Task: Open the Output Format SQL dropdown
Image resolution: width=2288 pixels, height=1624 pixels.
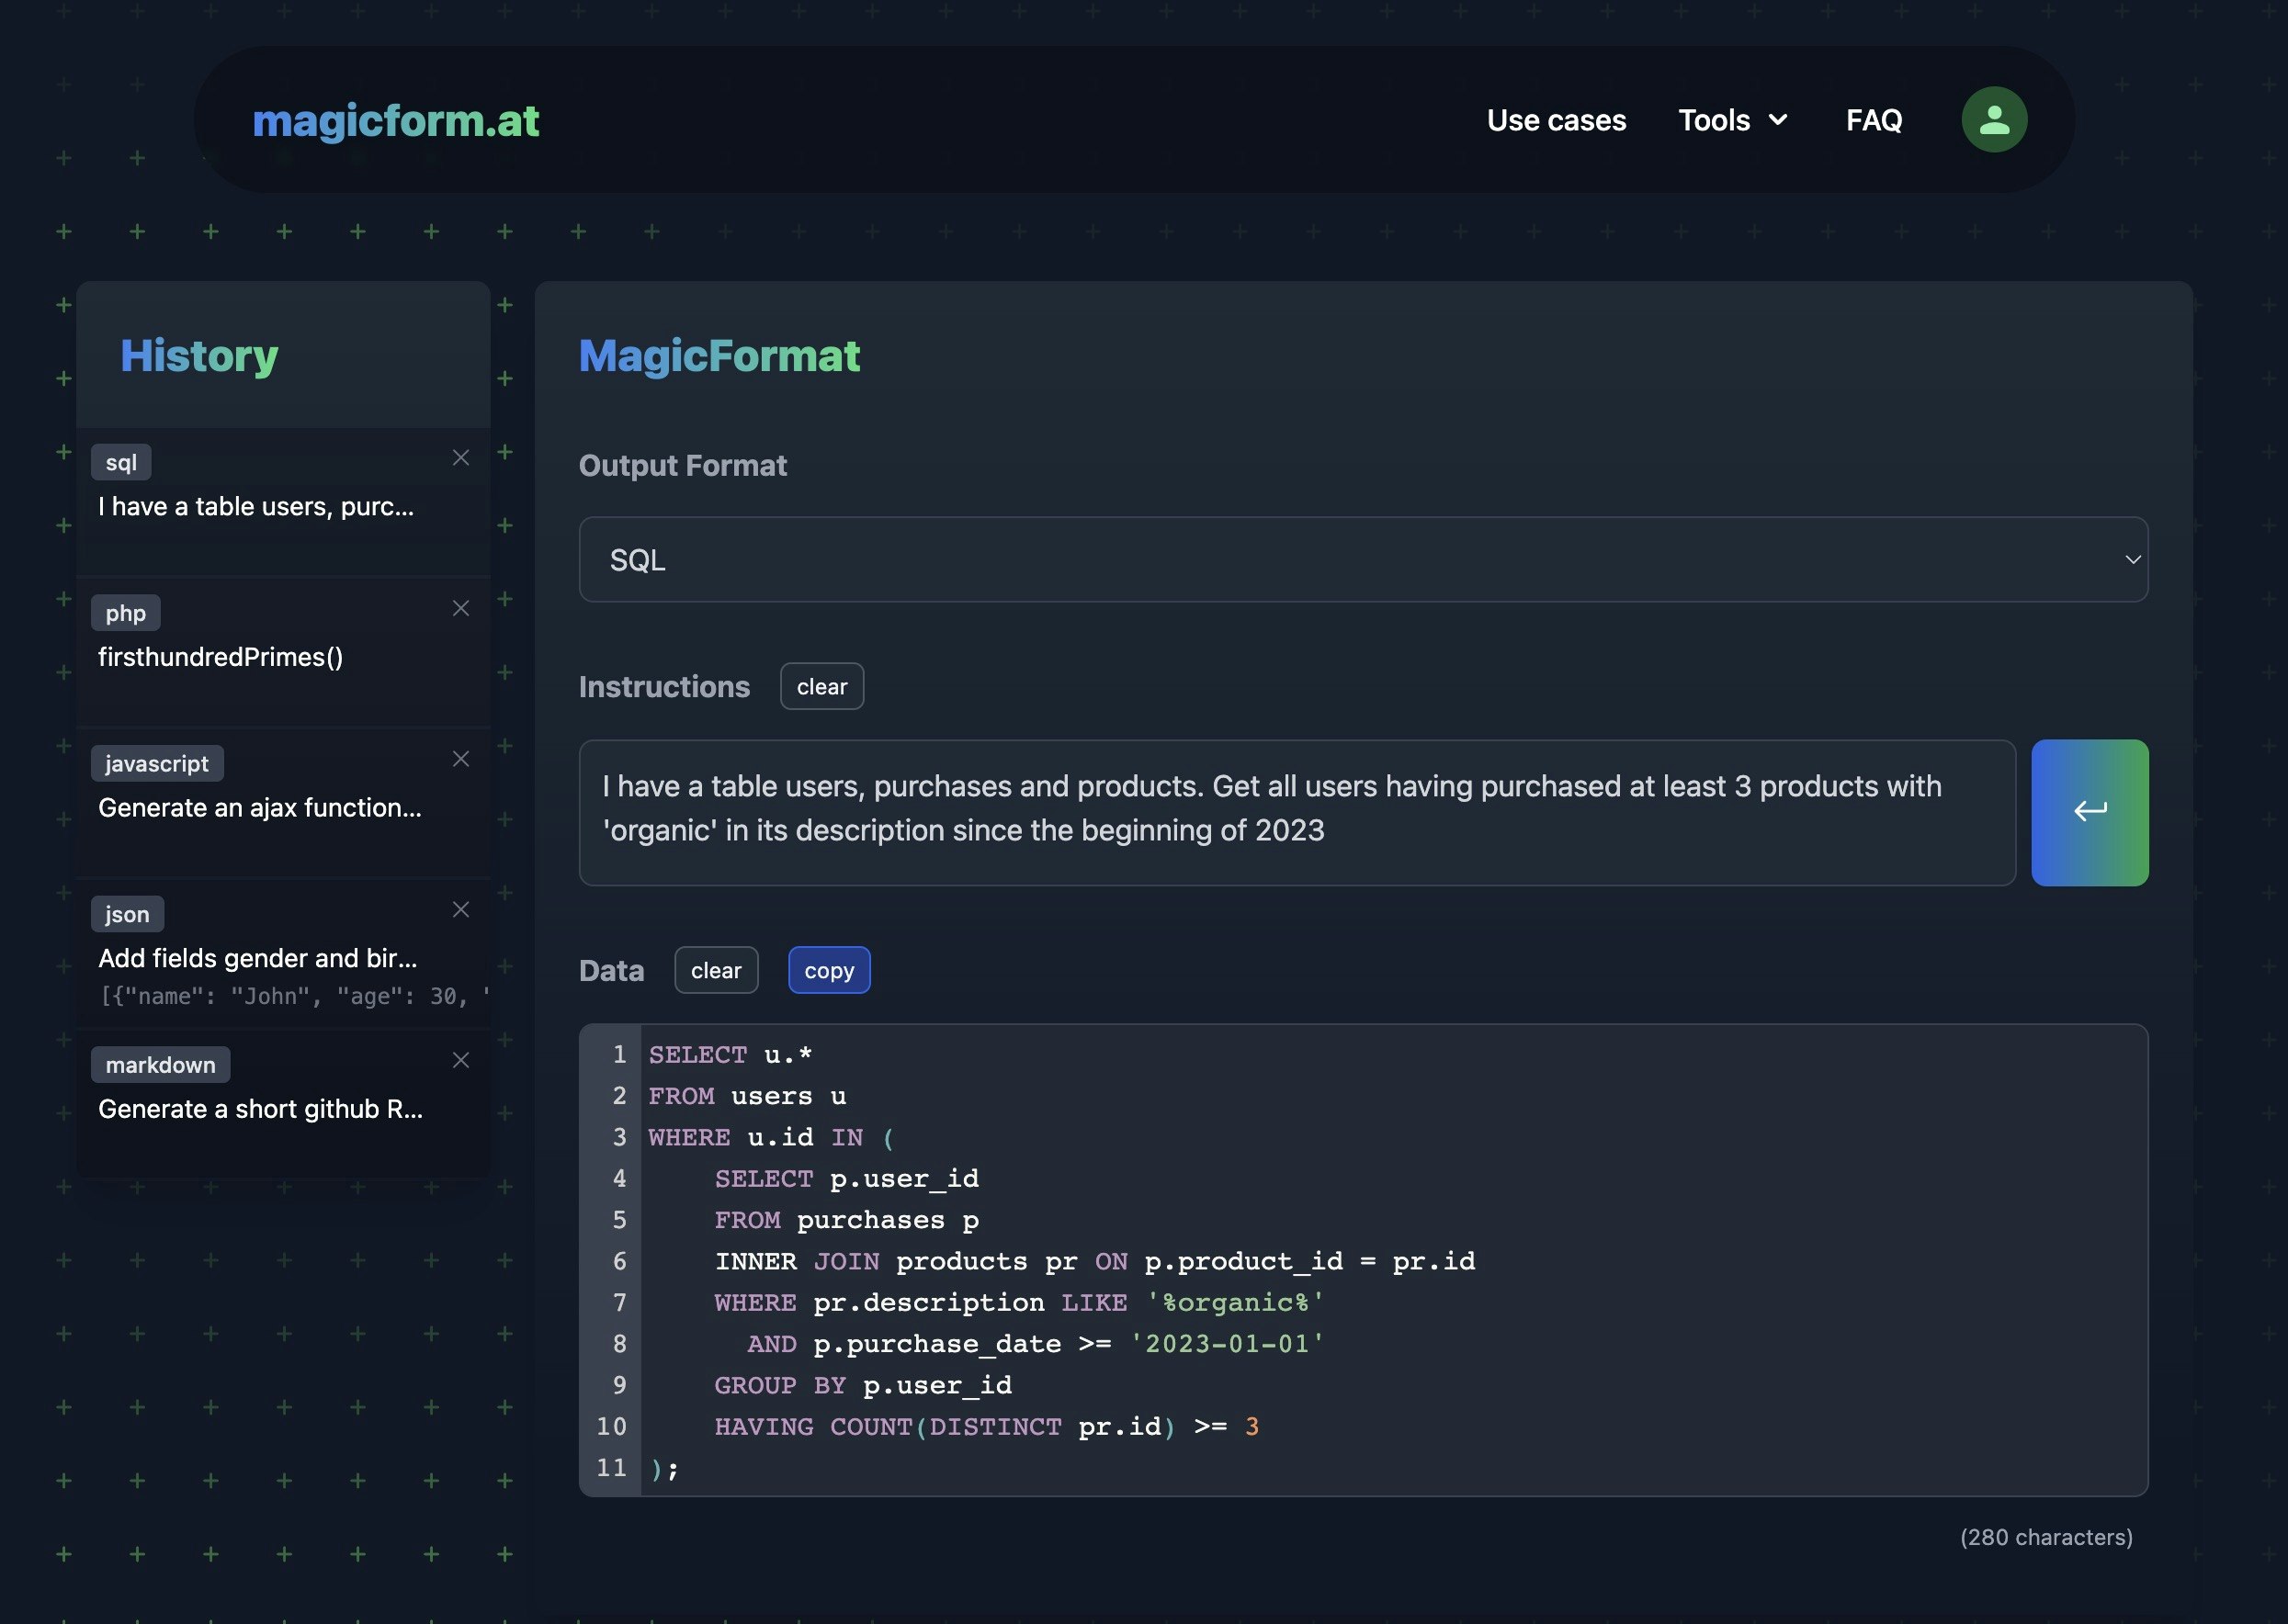Action: [x=1363, y=559]
